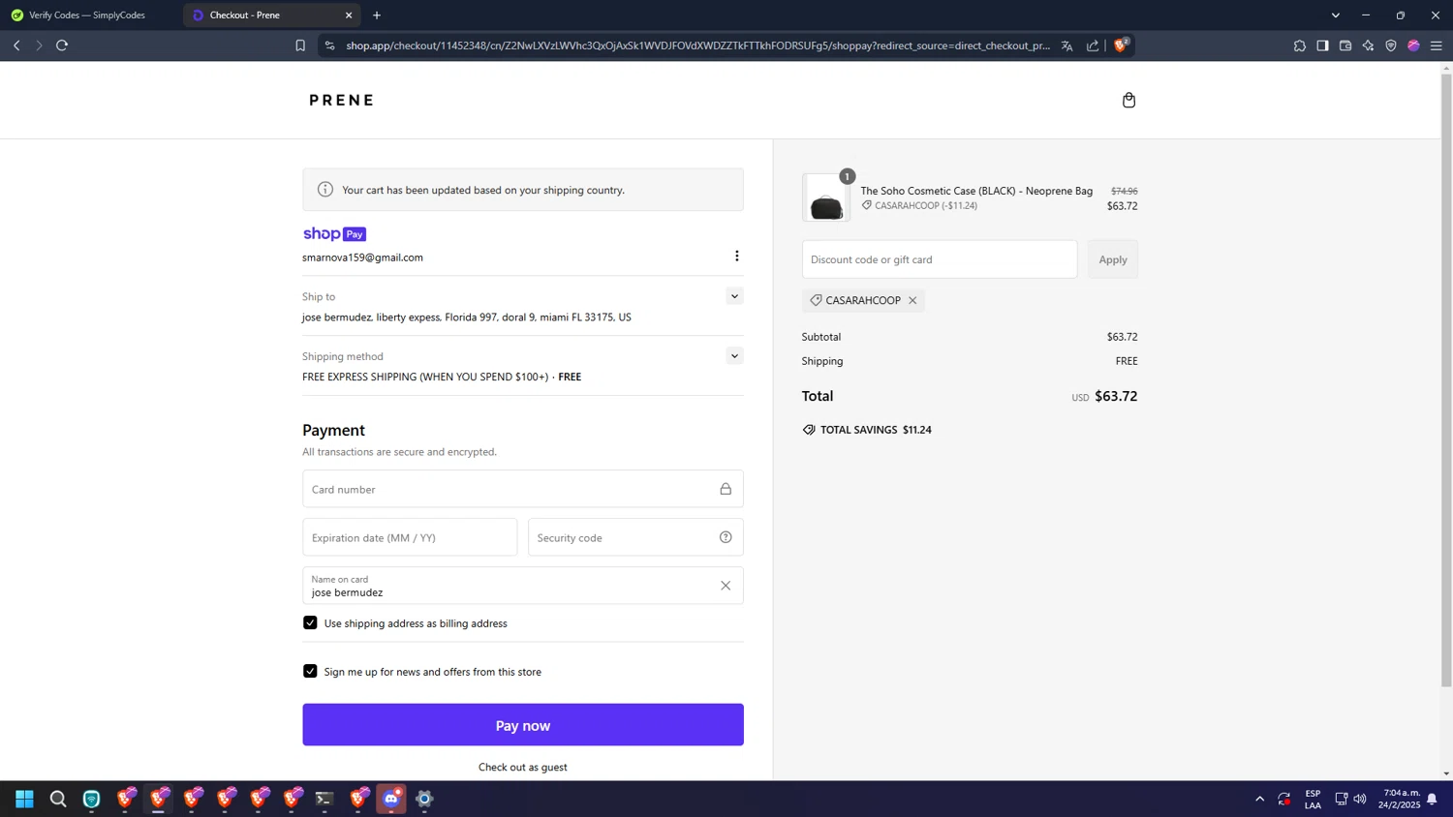1453x817 pixels.
Task: Close the Checkout - Prene tab
Action: pos(349,15)
